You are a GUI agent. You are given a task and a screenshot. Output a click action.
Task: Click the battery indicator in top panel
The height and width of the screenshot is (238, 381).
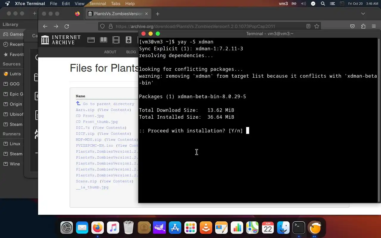coord(294,4)
